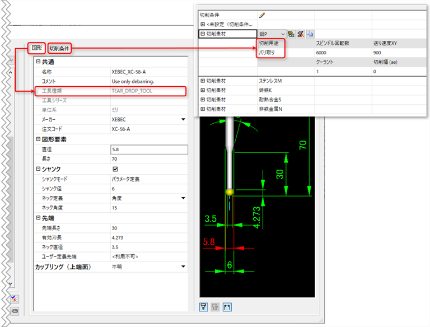Toggle the シャンク checkbox
This screenshot has width=430, height=327.
click(115, 169)
